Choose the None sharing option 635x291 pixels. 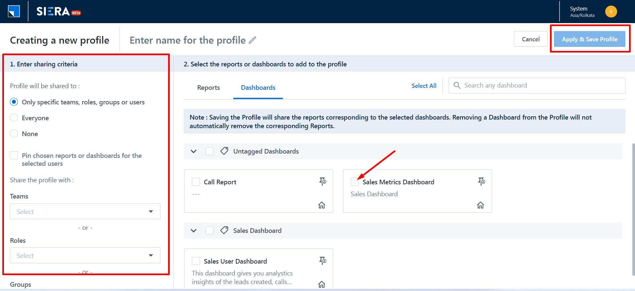tap(14, 133)
